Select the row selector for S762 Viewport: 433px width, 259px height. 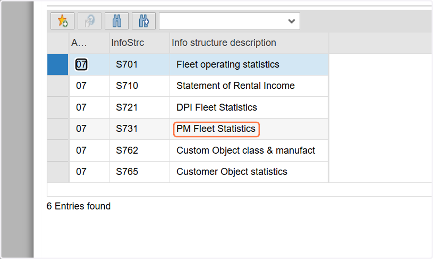(x=58, y=150)
